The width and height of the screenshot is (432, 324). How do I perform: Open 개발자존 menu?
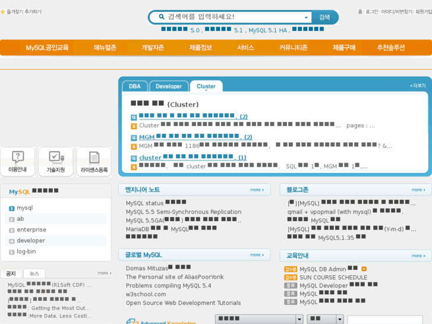153,48
